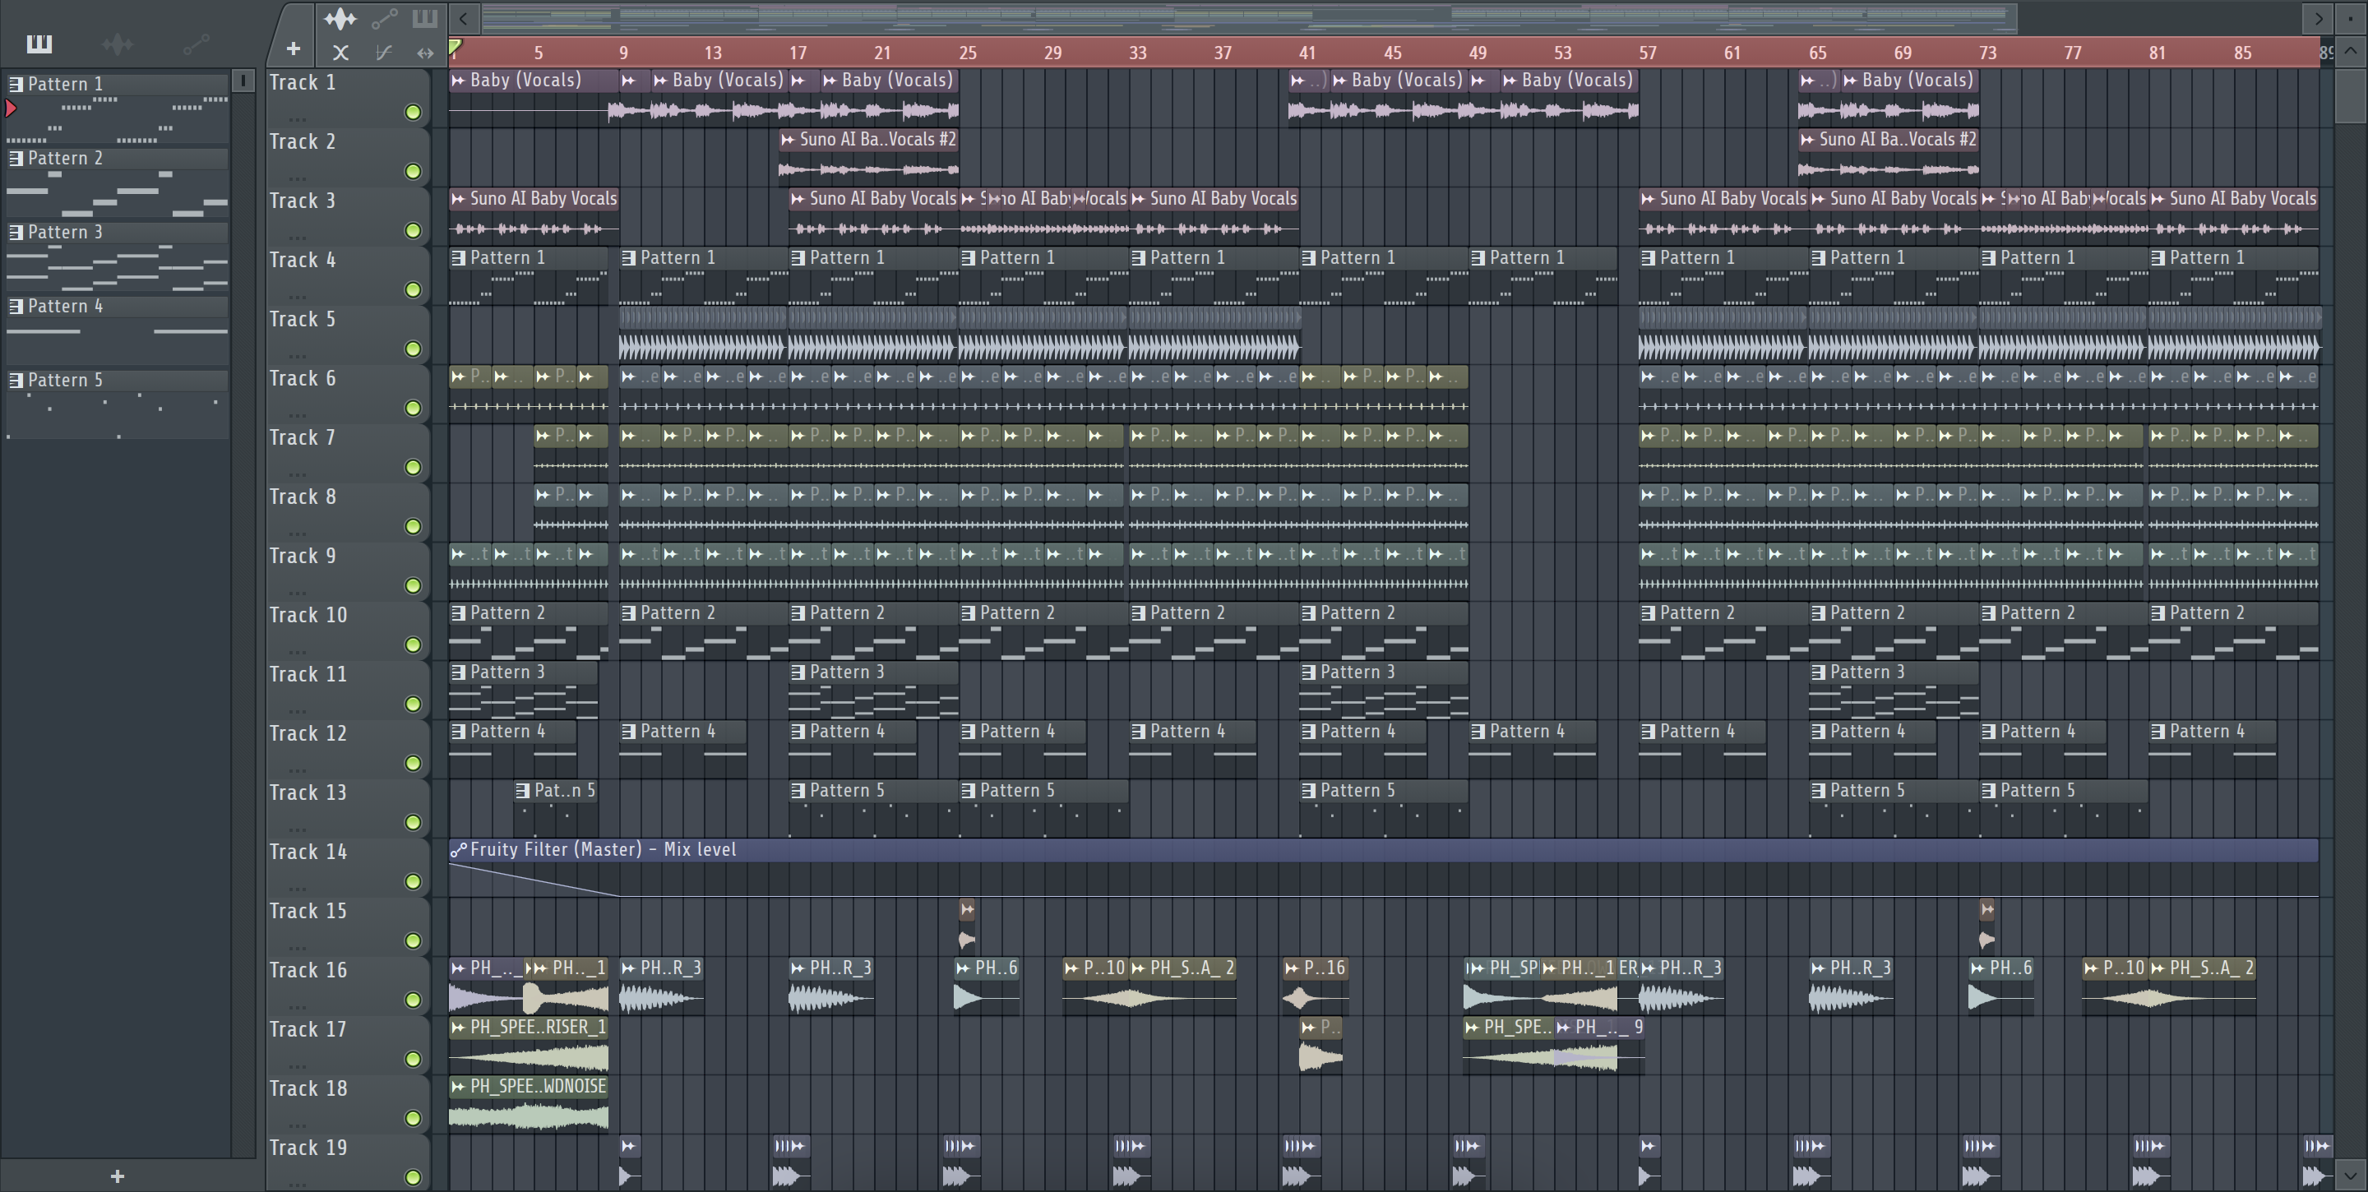The image size is (2368, 1192).
Task: Click the piano-roll icon of Pattern 4 in the picker
Action: point(16,306)
